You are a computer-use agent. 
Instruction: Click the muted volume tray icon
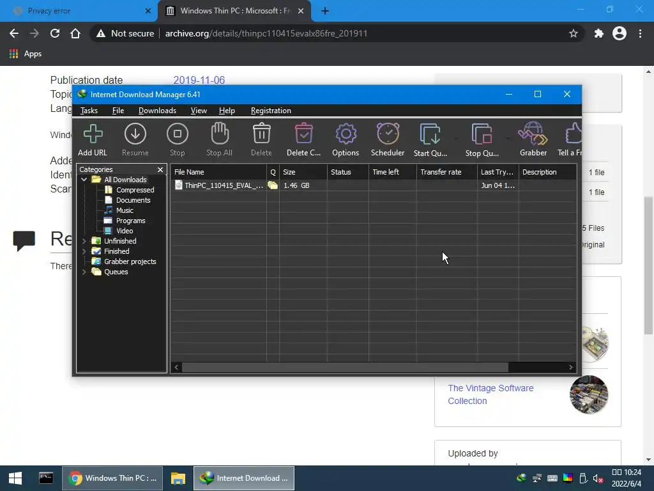[x=598, y=478]
